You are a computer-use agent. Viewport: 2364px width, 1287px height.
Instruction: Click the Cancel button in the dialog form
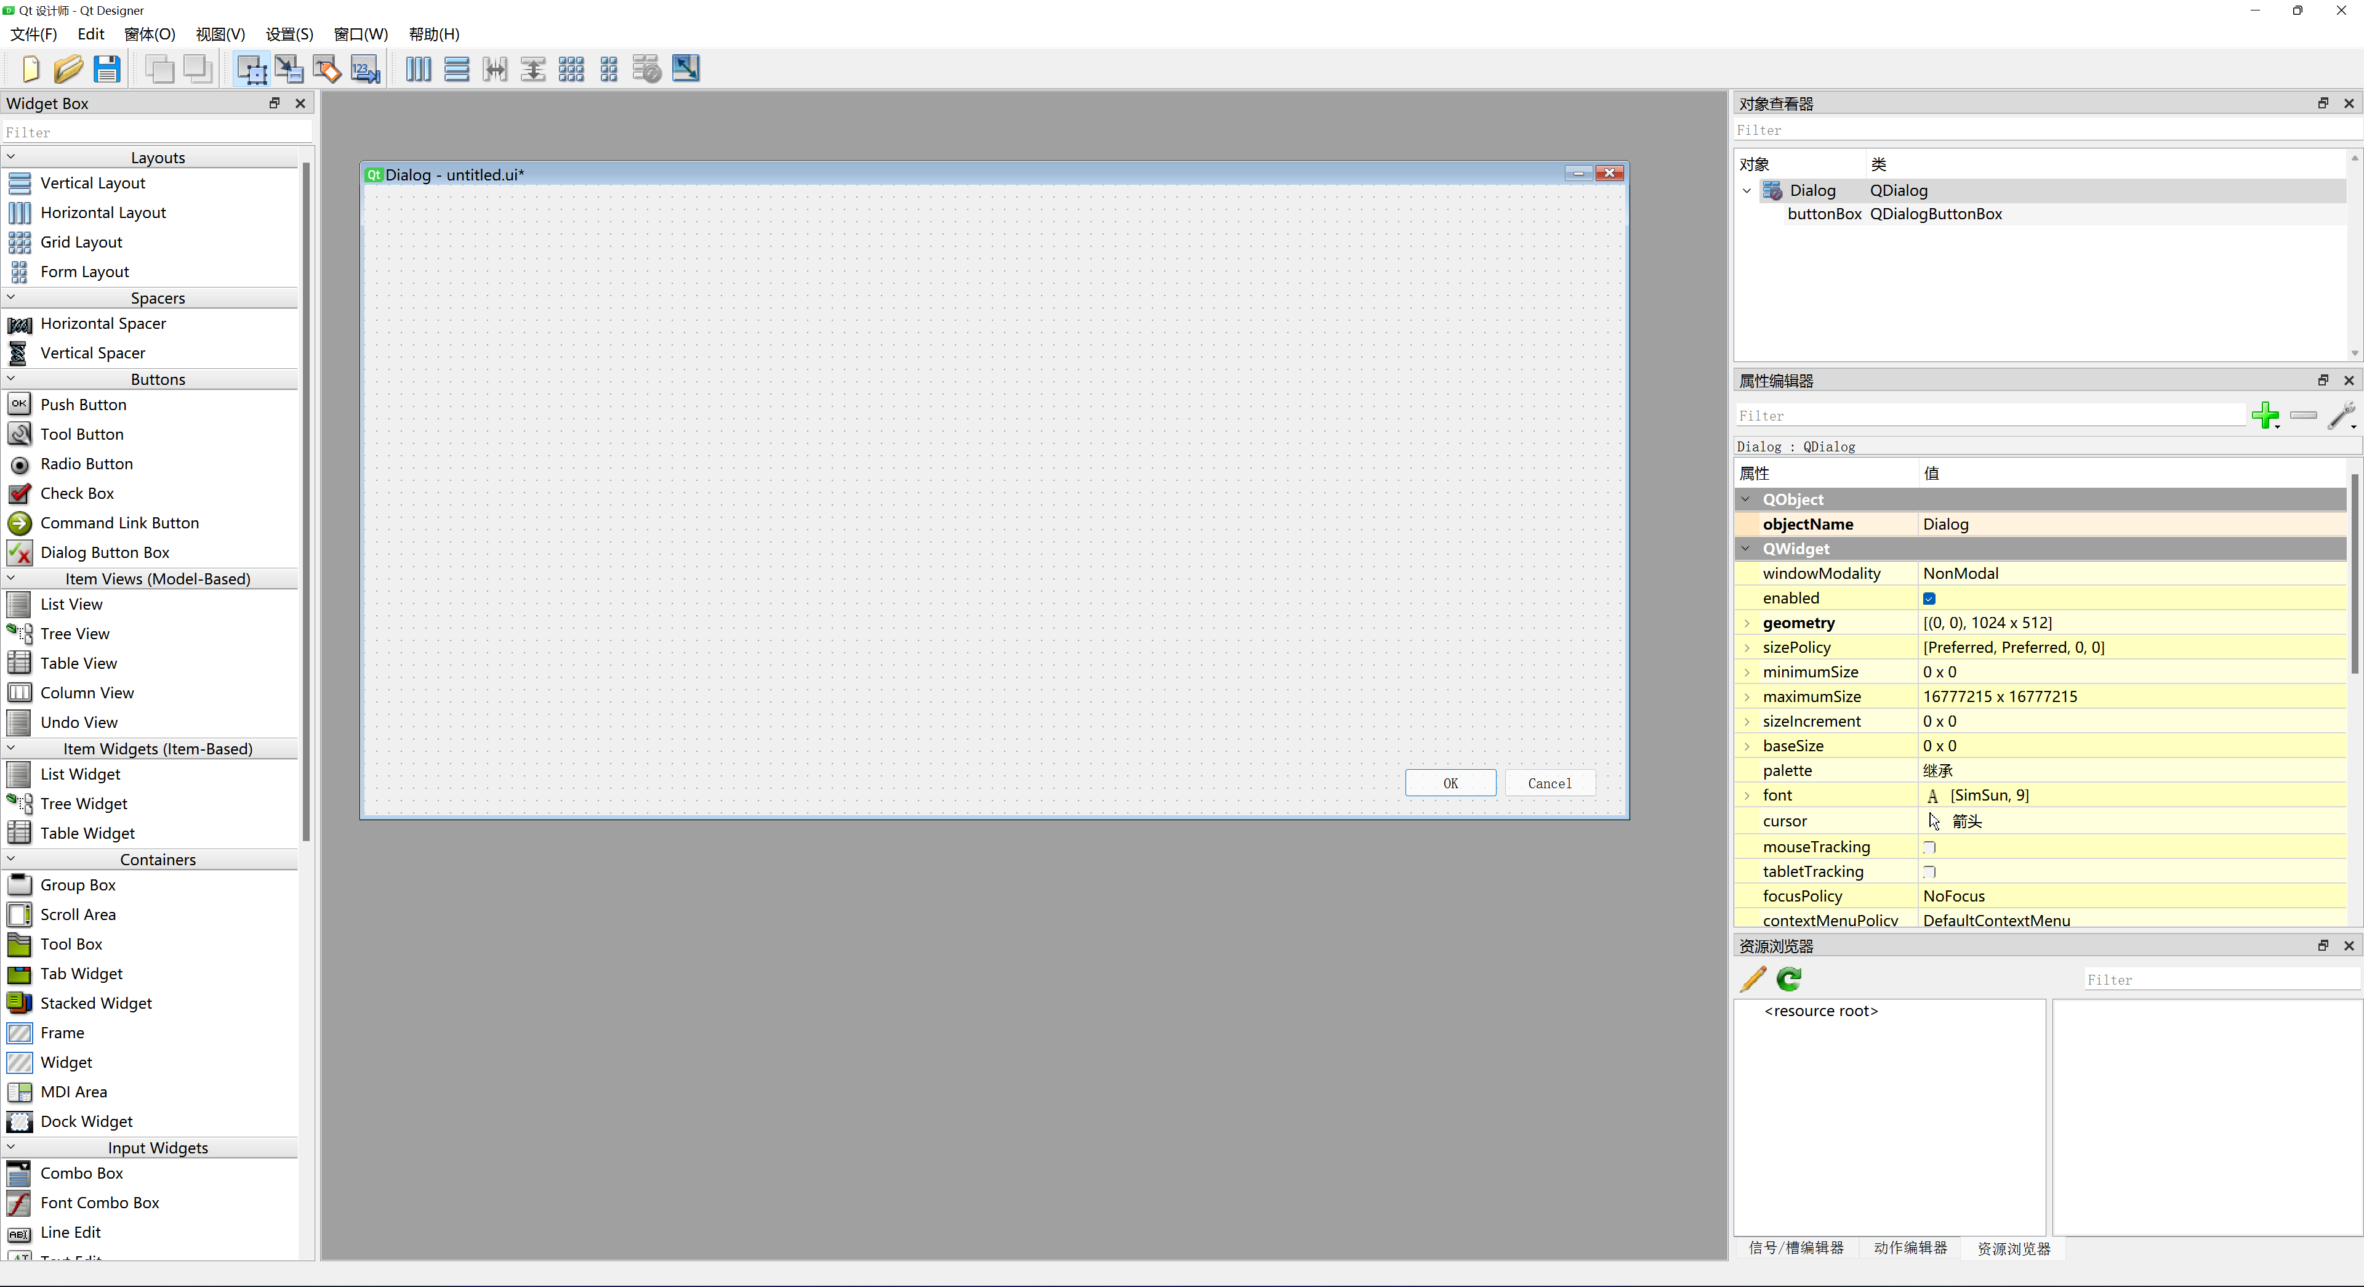(1549, 783)
